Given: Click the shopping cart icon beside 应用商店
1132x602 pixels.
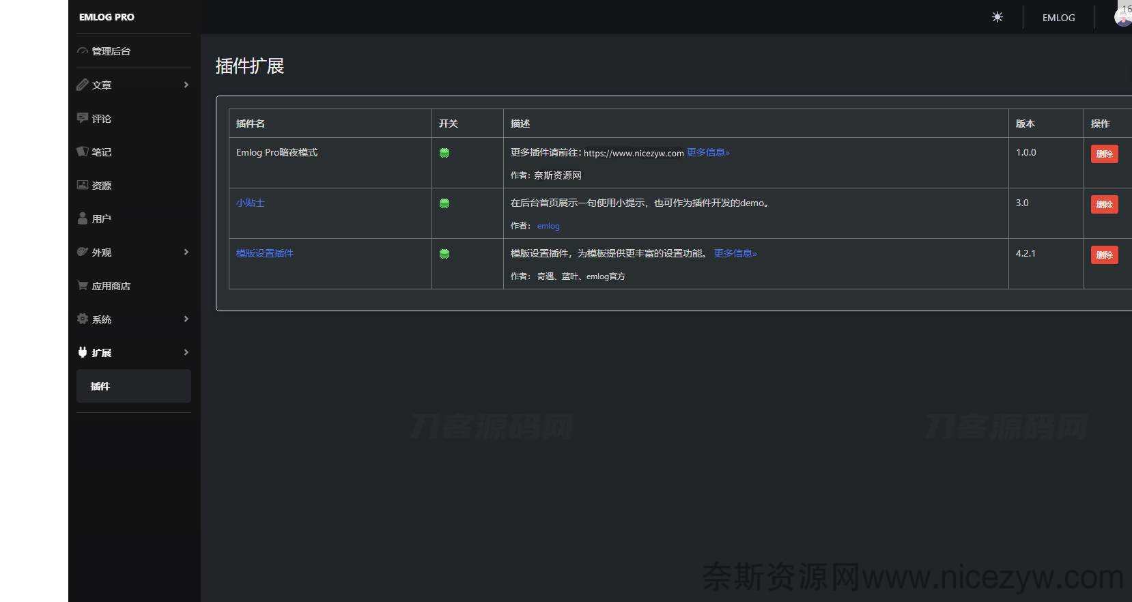Looking at the screenshot, I should click(x=83, y=285).
